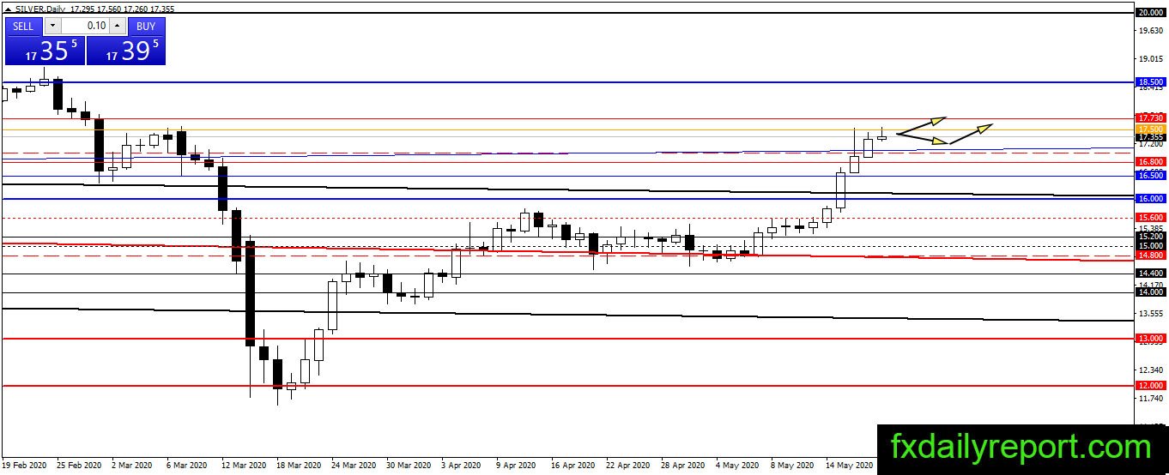Decrease lot volume with the down arrow
Viewport: 1169px width, 475px height.
tap(51, 26)
